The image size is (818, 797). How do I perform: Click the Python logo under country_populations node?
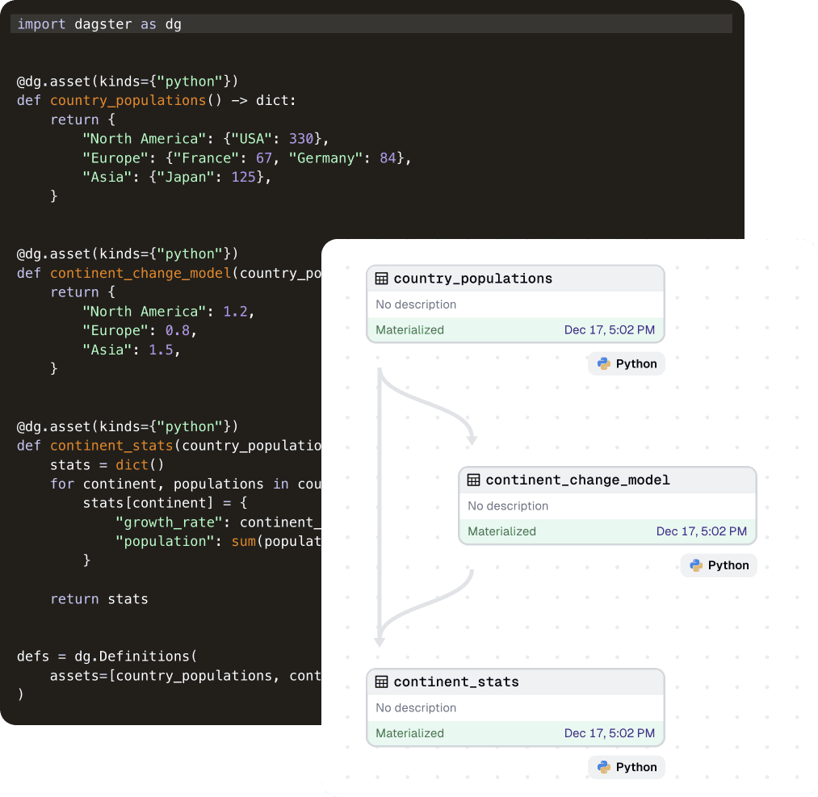click(604, 364)
